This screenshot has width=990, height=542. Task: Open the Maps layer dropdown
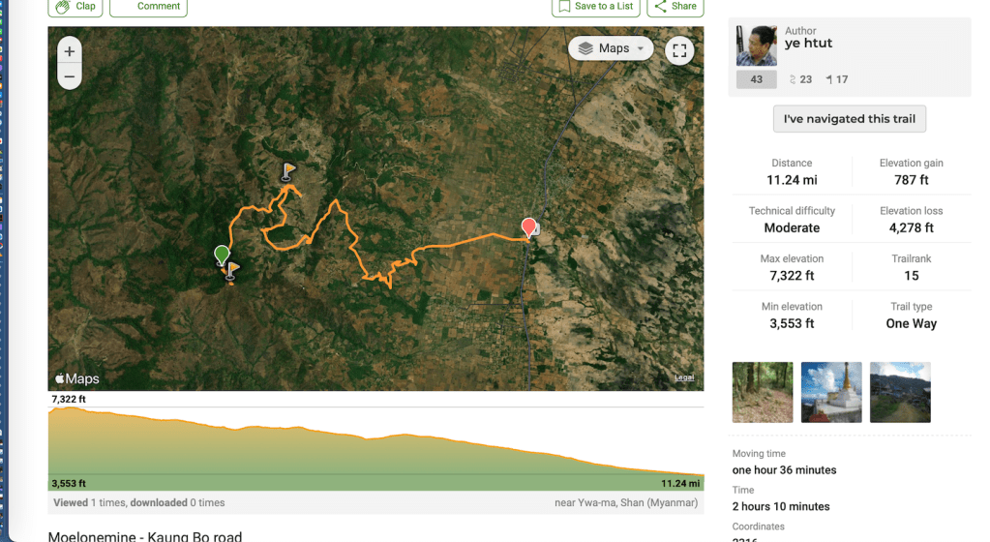click(x=611, y=48)
